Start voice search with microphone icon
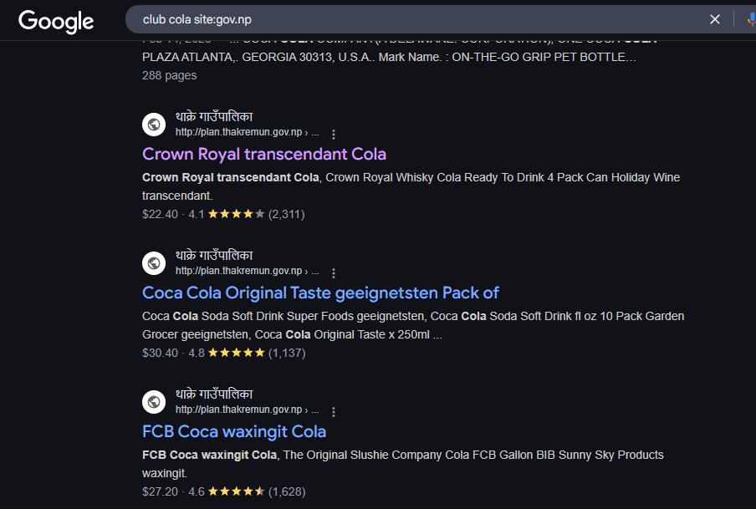Image resolution: width=756 pixels, height=509 pixels. [x=751, y=19]
